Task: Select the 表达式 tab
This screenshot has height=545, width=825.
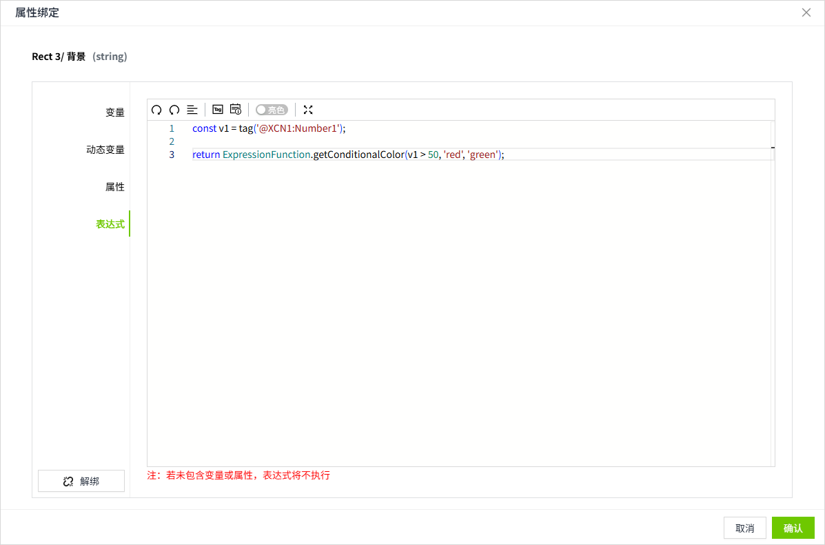Action: click(110, 224)
